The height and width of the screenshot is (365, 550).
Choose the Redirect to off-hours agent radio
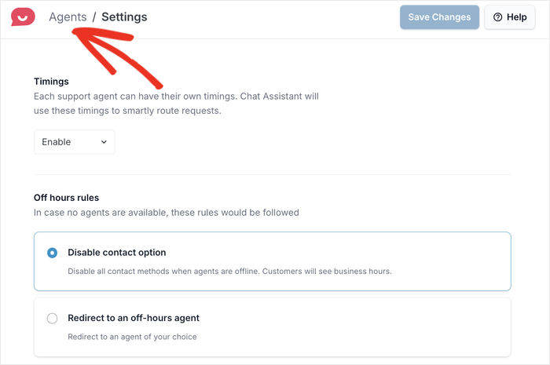click(x=53, y=318)
